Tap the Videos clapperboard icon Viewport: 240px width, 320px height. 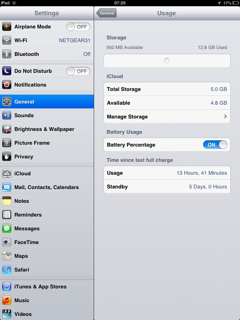click(x=7, y=314)
